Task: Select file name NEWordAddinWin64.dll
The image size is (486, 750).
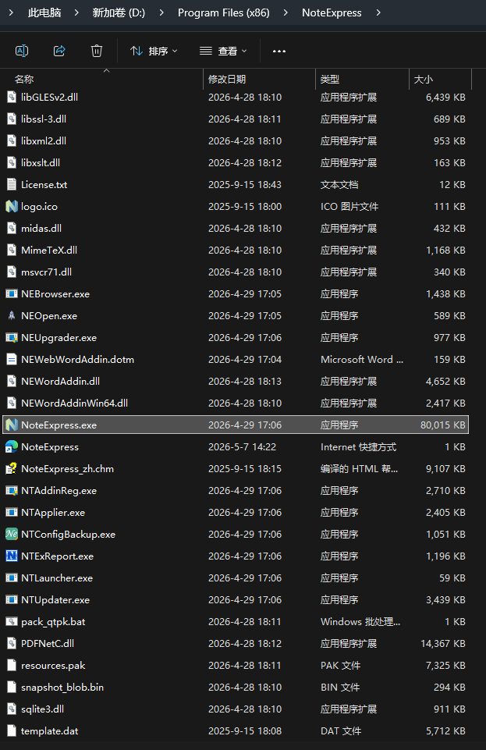Action: 75,403
